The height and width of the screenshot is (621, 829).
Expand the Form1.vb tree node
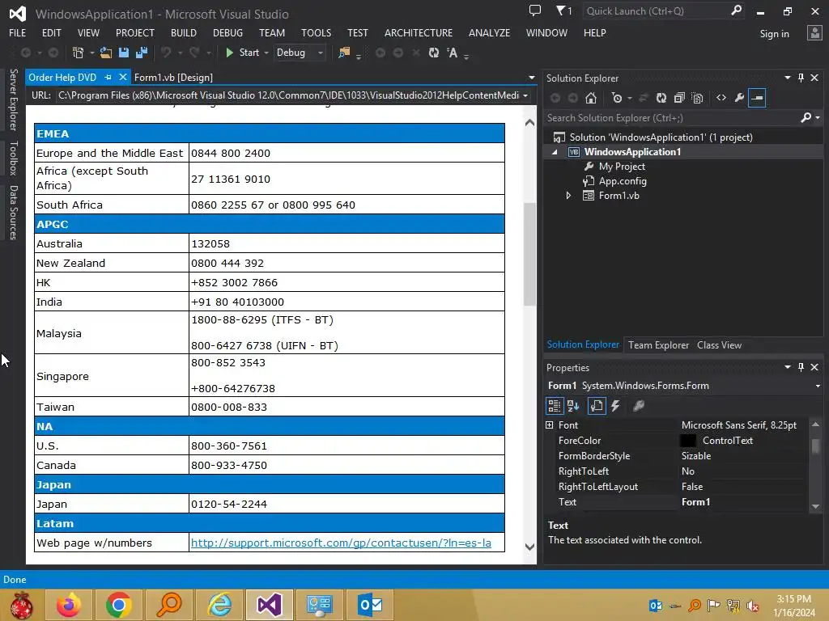568,196
